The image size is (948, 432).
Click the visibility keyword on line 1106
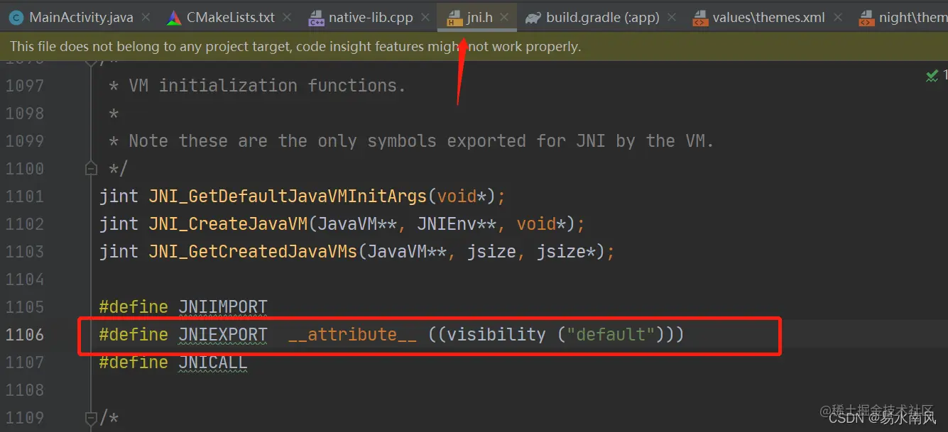(496, 335)
